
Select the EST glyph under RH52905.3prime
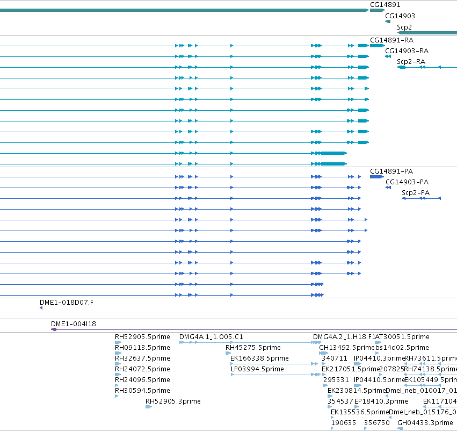149,407
